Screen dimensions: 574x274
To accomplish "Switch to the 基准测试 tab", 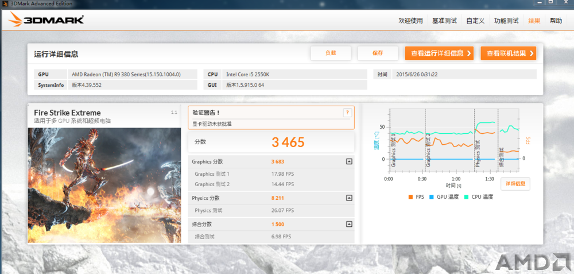I will tap(444, 21).
